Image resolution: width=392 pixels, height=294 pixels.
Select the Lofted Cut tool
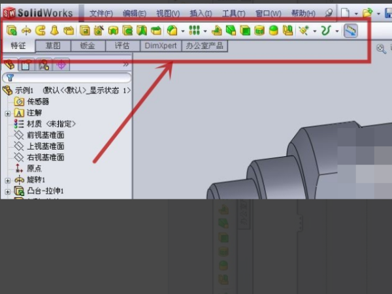tap(142, 31)
